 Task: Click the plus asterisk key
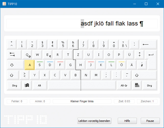point(139,55)
